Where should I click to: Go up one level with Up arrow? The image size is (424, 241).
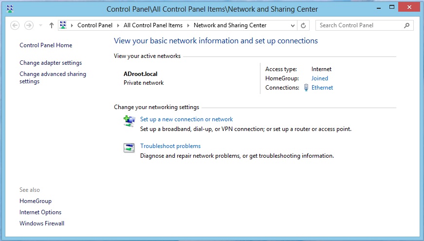coord(52,25)
